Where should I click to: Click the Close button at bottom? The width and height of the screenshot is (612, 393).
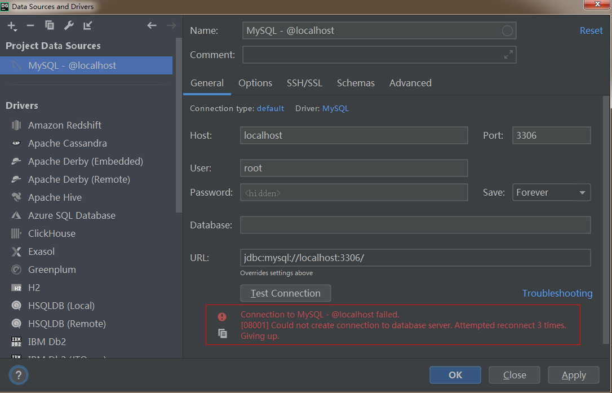[515, 375]
